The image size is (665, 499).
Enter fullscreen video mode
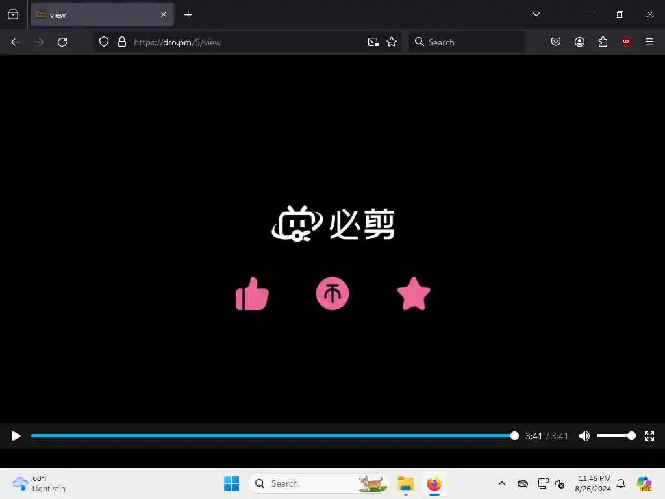point(649,436)
